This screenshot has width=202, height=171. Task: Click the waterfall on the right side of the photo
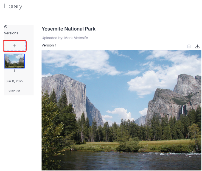pos(183,110)
